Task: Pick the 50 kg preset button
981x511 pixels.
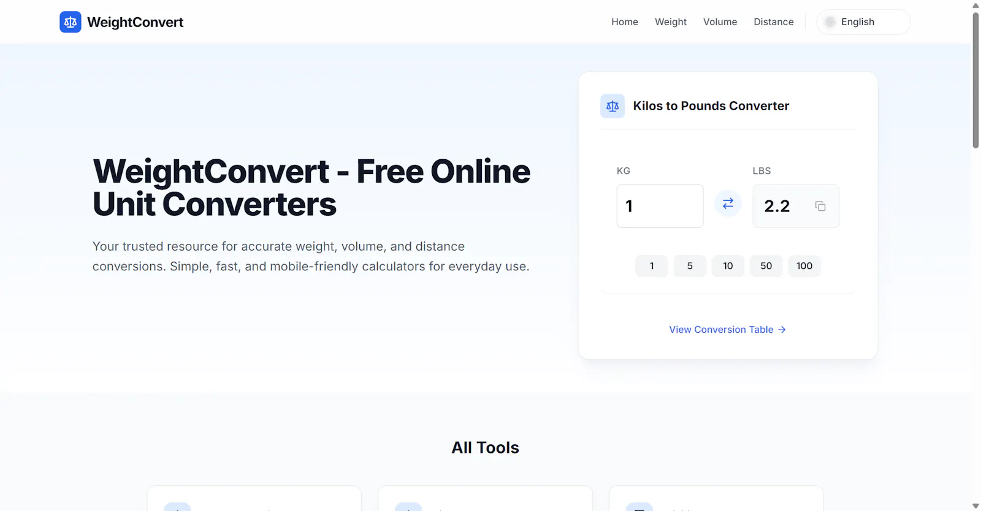Action: point(766,266)
